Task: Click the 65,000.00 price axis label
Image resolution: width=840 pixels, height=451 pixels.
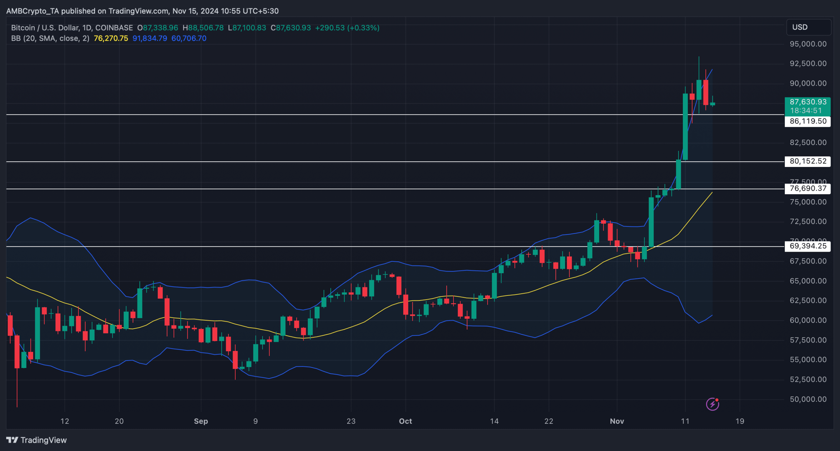Action: 808,281
